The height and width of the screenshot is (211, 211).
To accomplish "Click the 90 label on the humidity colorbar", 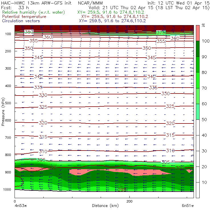I will point(204,57).
